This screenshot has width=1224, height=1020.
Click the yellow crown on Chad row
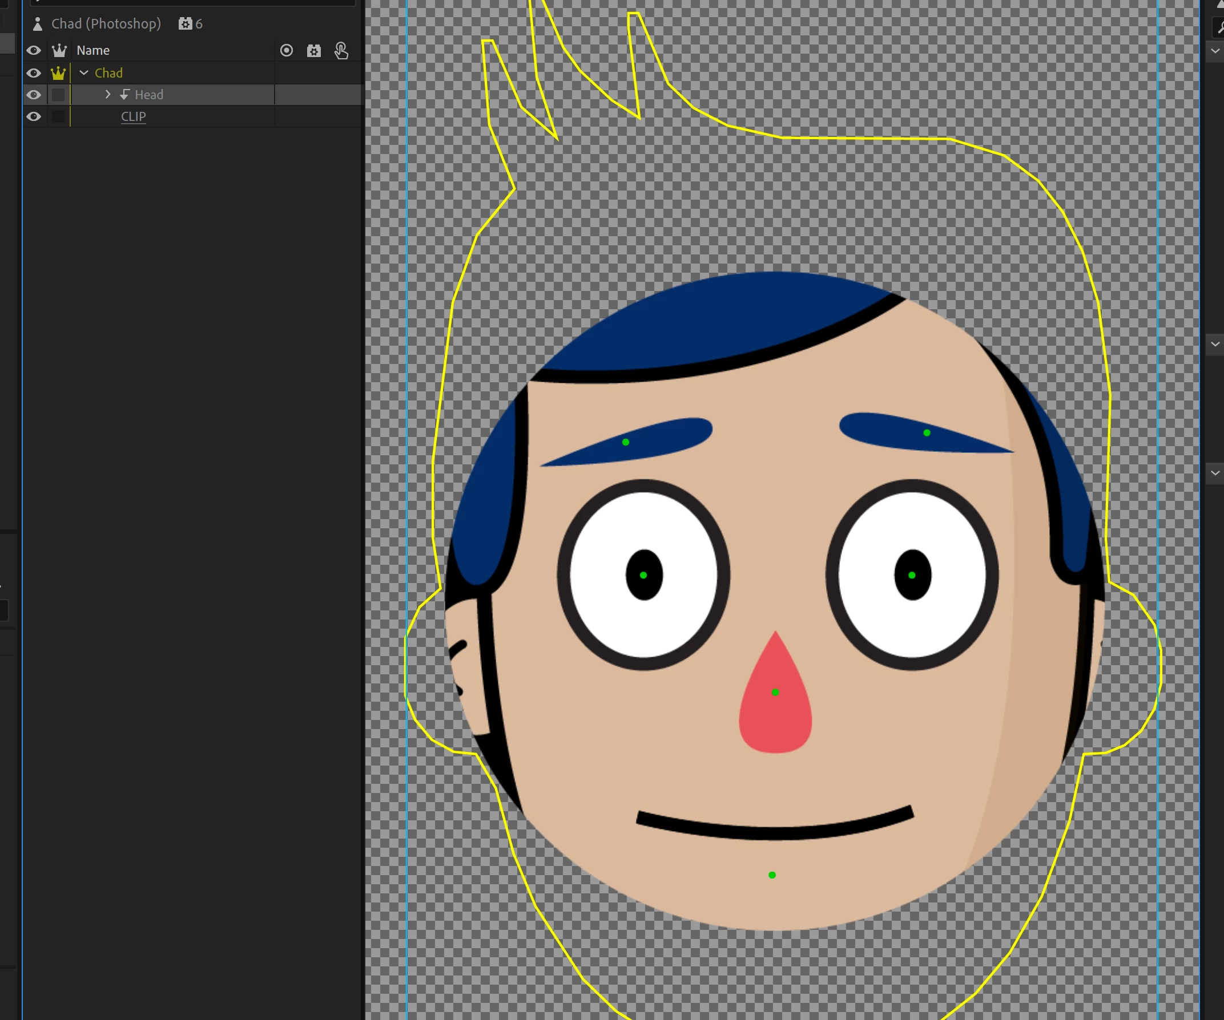58,74
